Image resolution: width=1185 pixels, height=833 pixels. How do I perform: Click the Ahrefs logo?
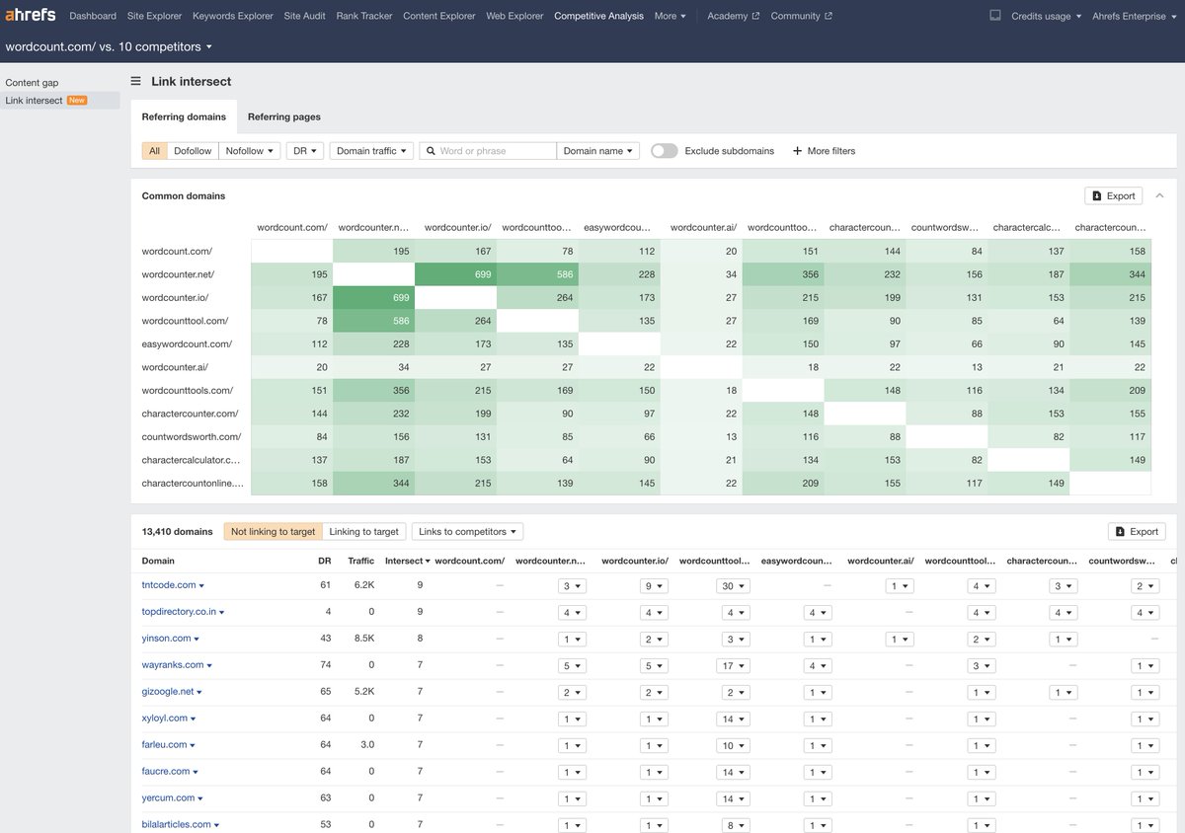point(31,16)
